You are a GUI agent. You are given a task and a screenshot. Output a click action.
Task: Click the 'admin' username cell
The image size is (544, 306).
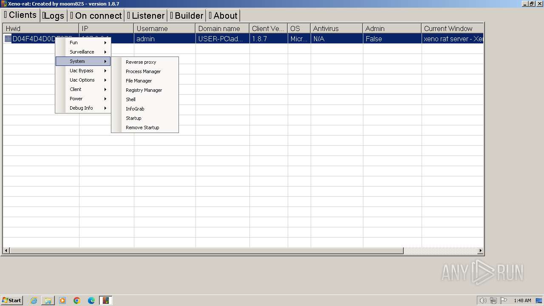point(164,39)
